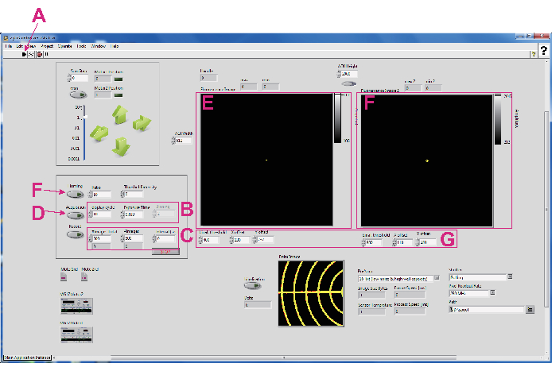This screenshot has height=371, width=552.
Task: Toggle the Ionizing switch
Action: (76, 193)
